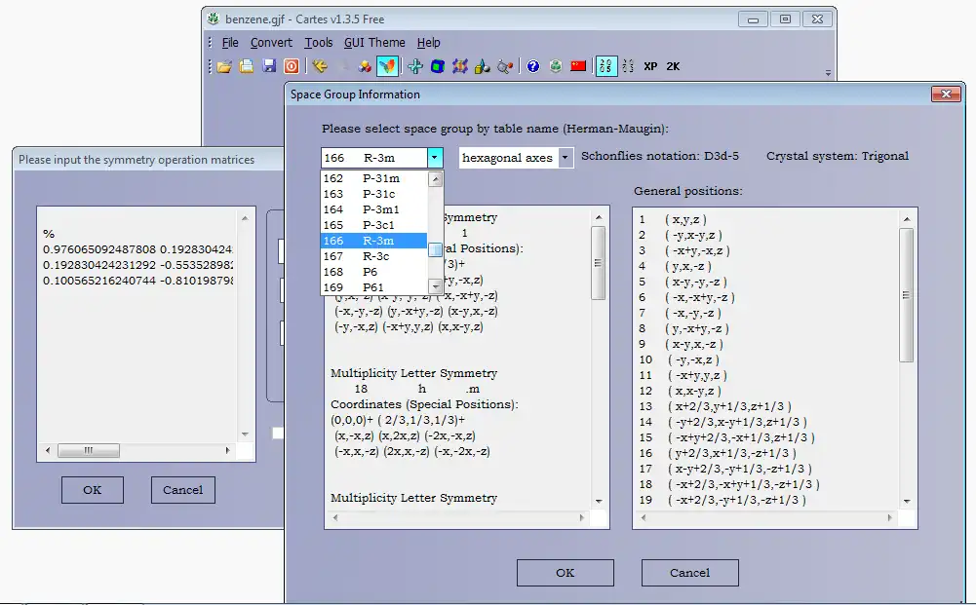This screenshot has width=976, height=605.
Task: Open help with the blue question mark icon
Action: point(533,66)
